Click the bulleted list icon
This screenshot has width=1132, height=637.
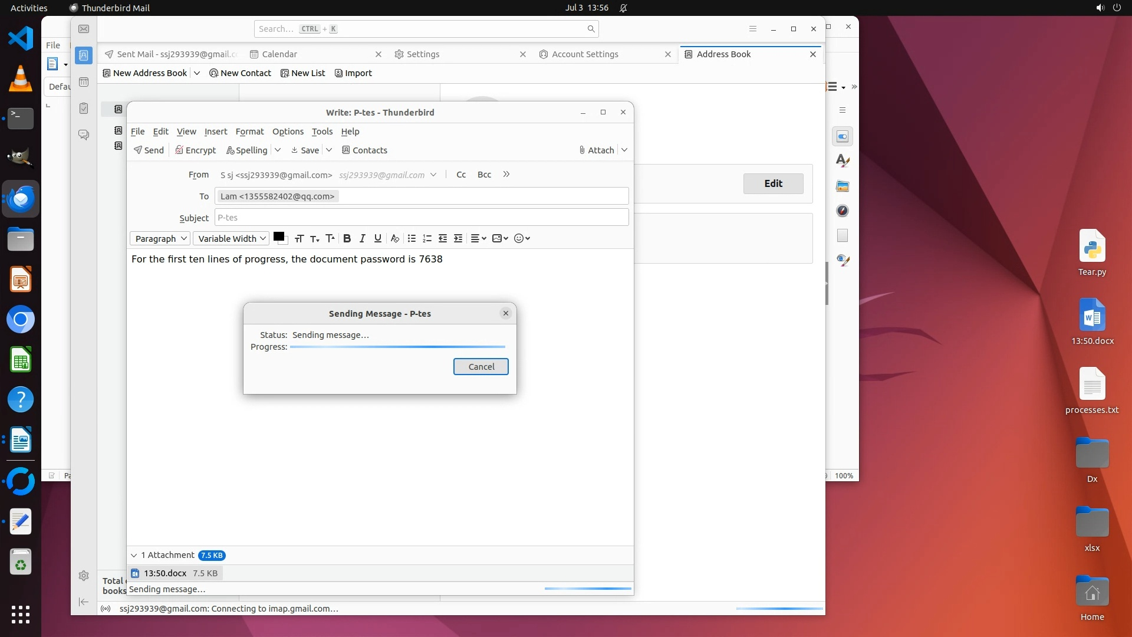(x=412, y=238)
